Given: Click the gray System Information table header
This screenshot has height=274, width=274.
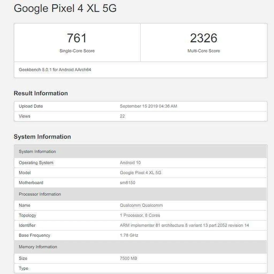Looking at the screenshot, I should (140, 151).
